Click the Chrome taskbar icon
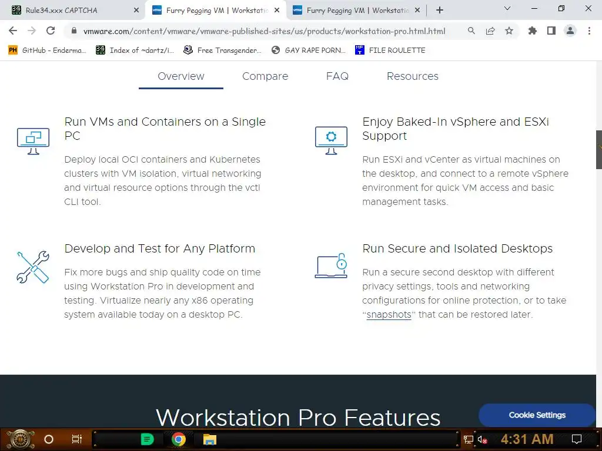The width and height of the screenshot is (602, 451). [x=179, y=439]
